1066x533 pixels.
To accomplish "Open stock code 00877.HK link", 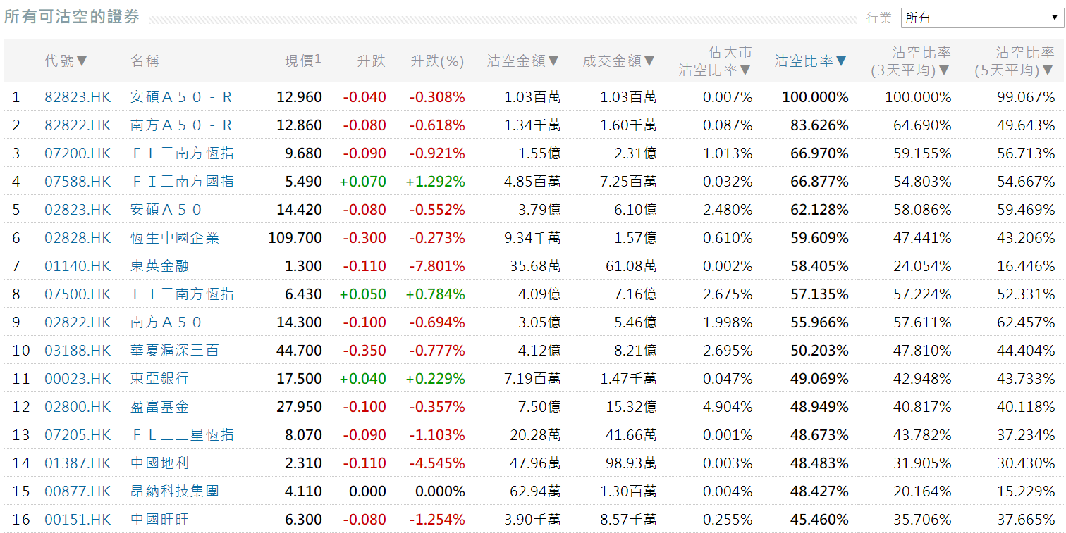I will click(x=78, y=491).
